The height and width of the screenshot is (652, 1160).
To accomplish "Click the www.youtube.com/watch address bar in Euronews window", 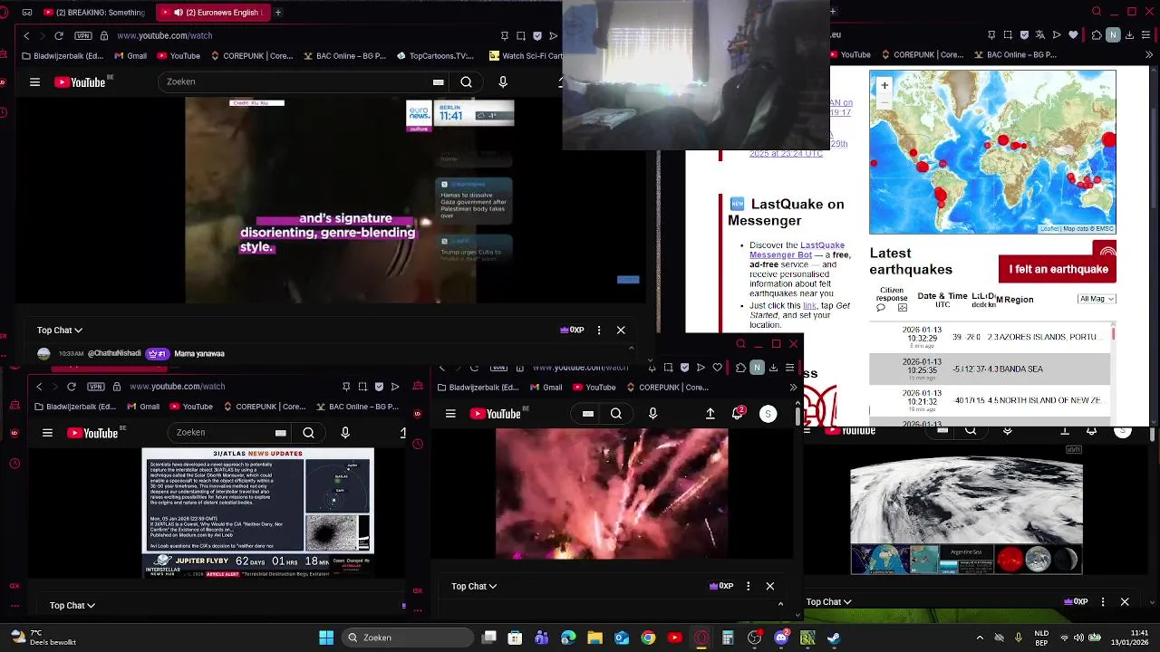I will 164,35.
